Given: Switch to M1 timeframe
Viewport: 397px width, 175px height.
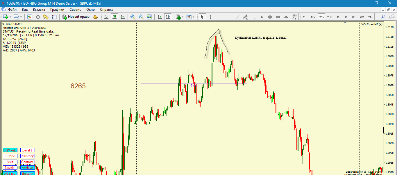Looking at the screenshot, I should pos(305,17).
